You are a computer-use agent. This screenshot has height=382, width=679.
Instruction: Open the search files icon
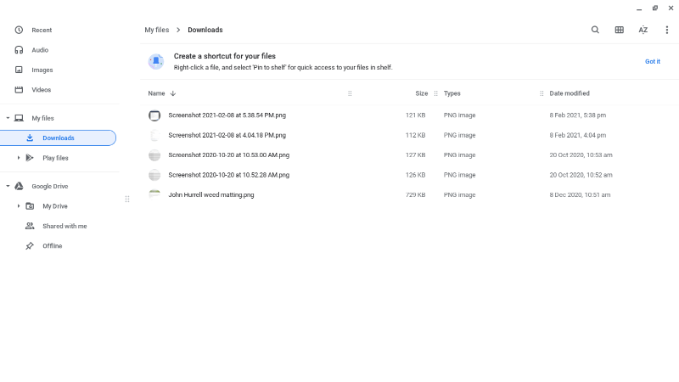595,30
